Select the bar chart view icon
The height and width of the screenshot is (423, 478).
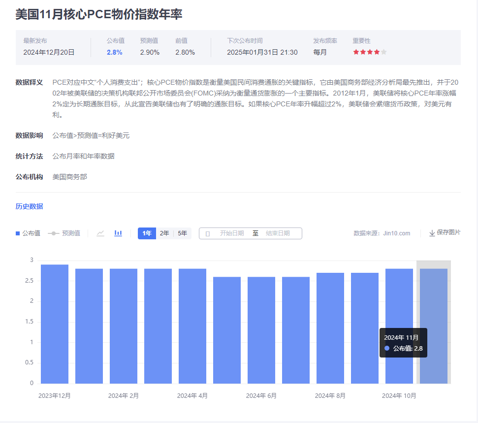tap(118, 233)
